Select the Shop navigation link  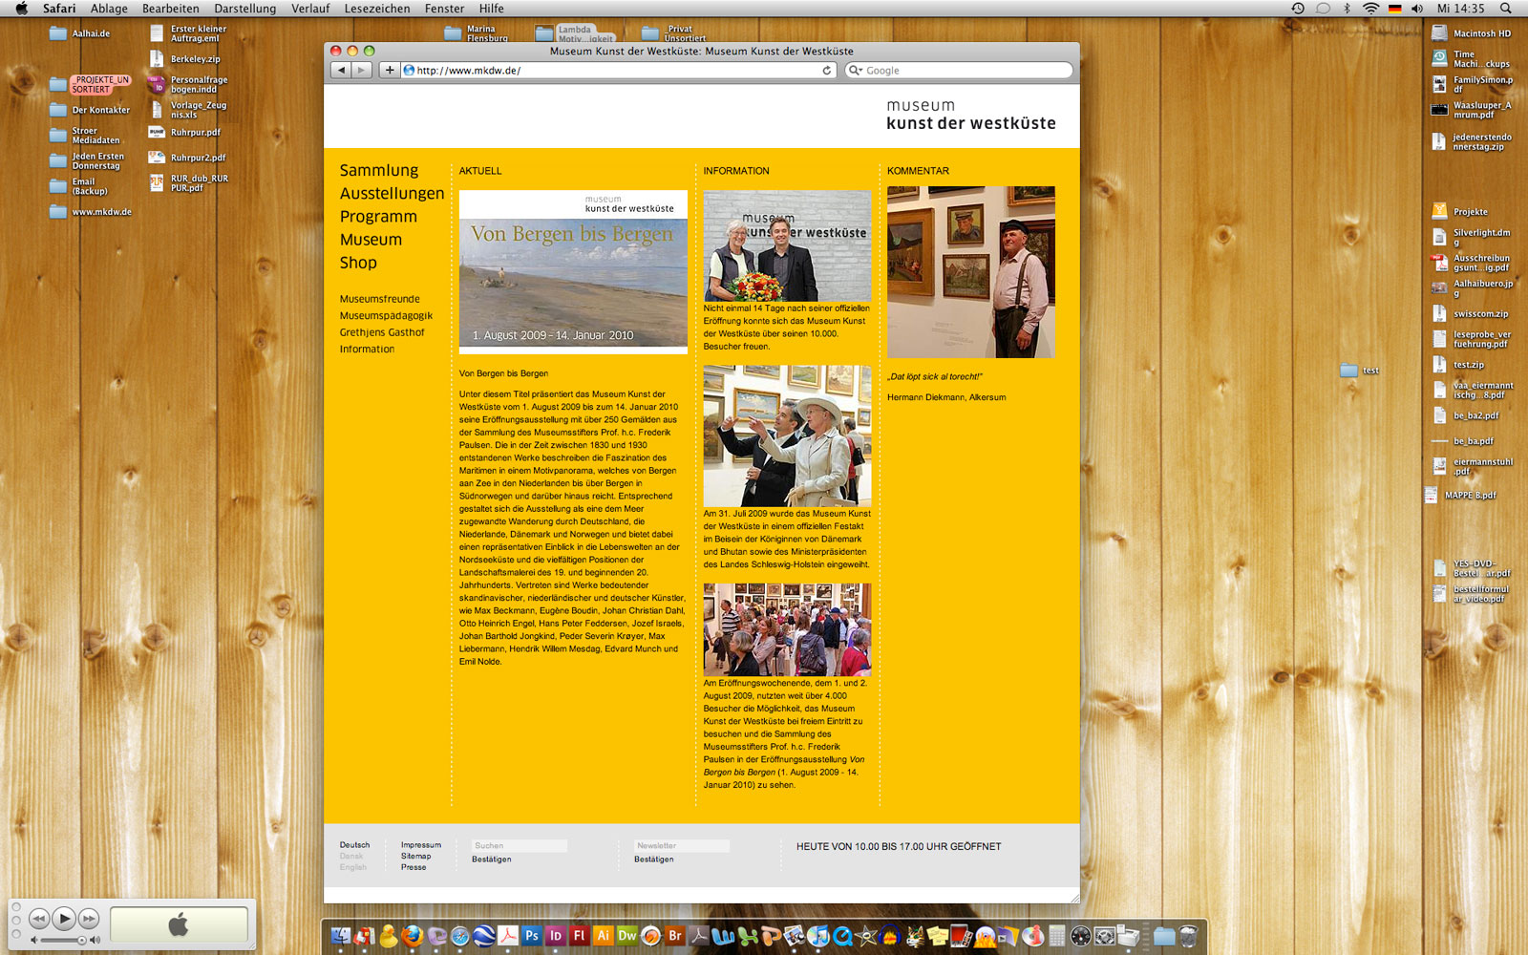(358, 263)
